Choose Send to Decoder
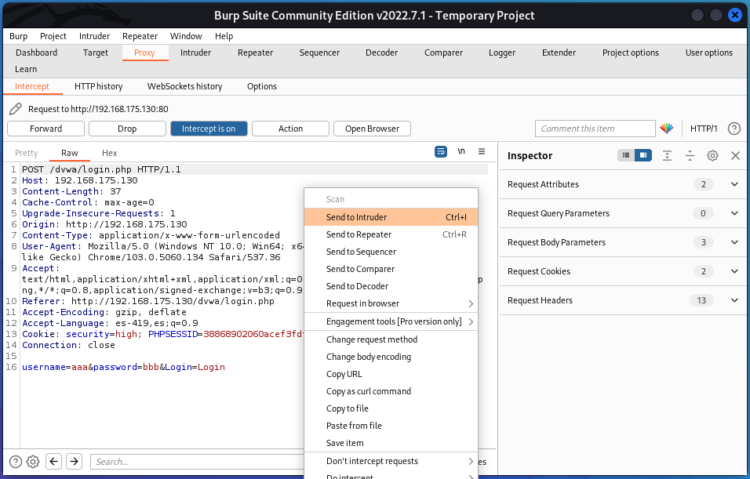The width and height of the screenshot is (750, 479). tap(391, 286)
